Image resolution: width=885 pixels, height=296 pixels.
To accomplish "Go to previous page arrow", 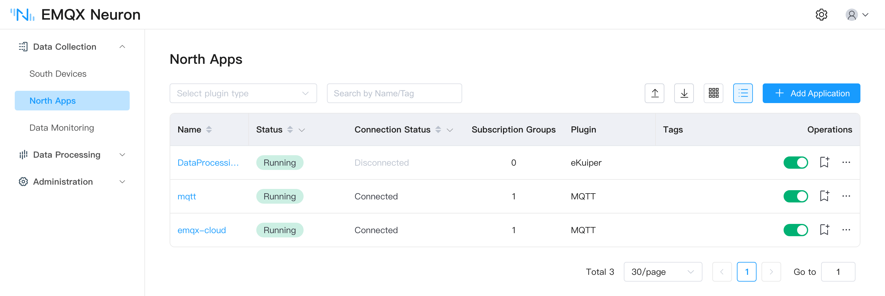I will [722, 272].
